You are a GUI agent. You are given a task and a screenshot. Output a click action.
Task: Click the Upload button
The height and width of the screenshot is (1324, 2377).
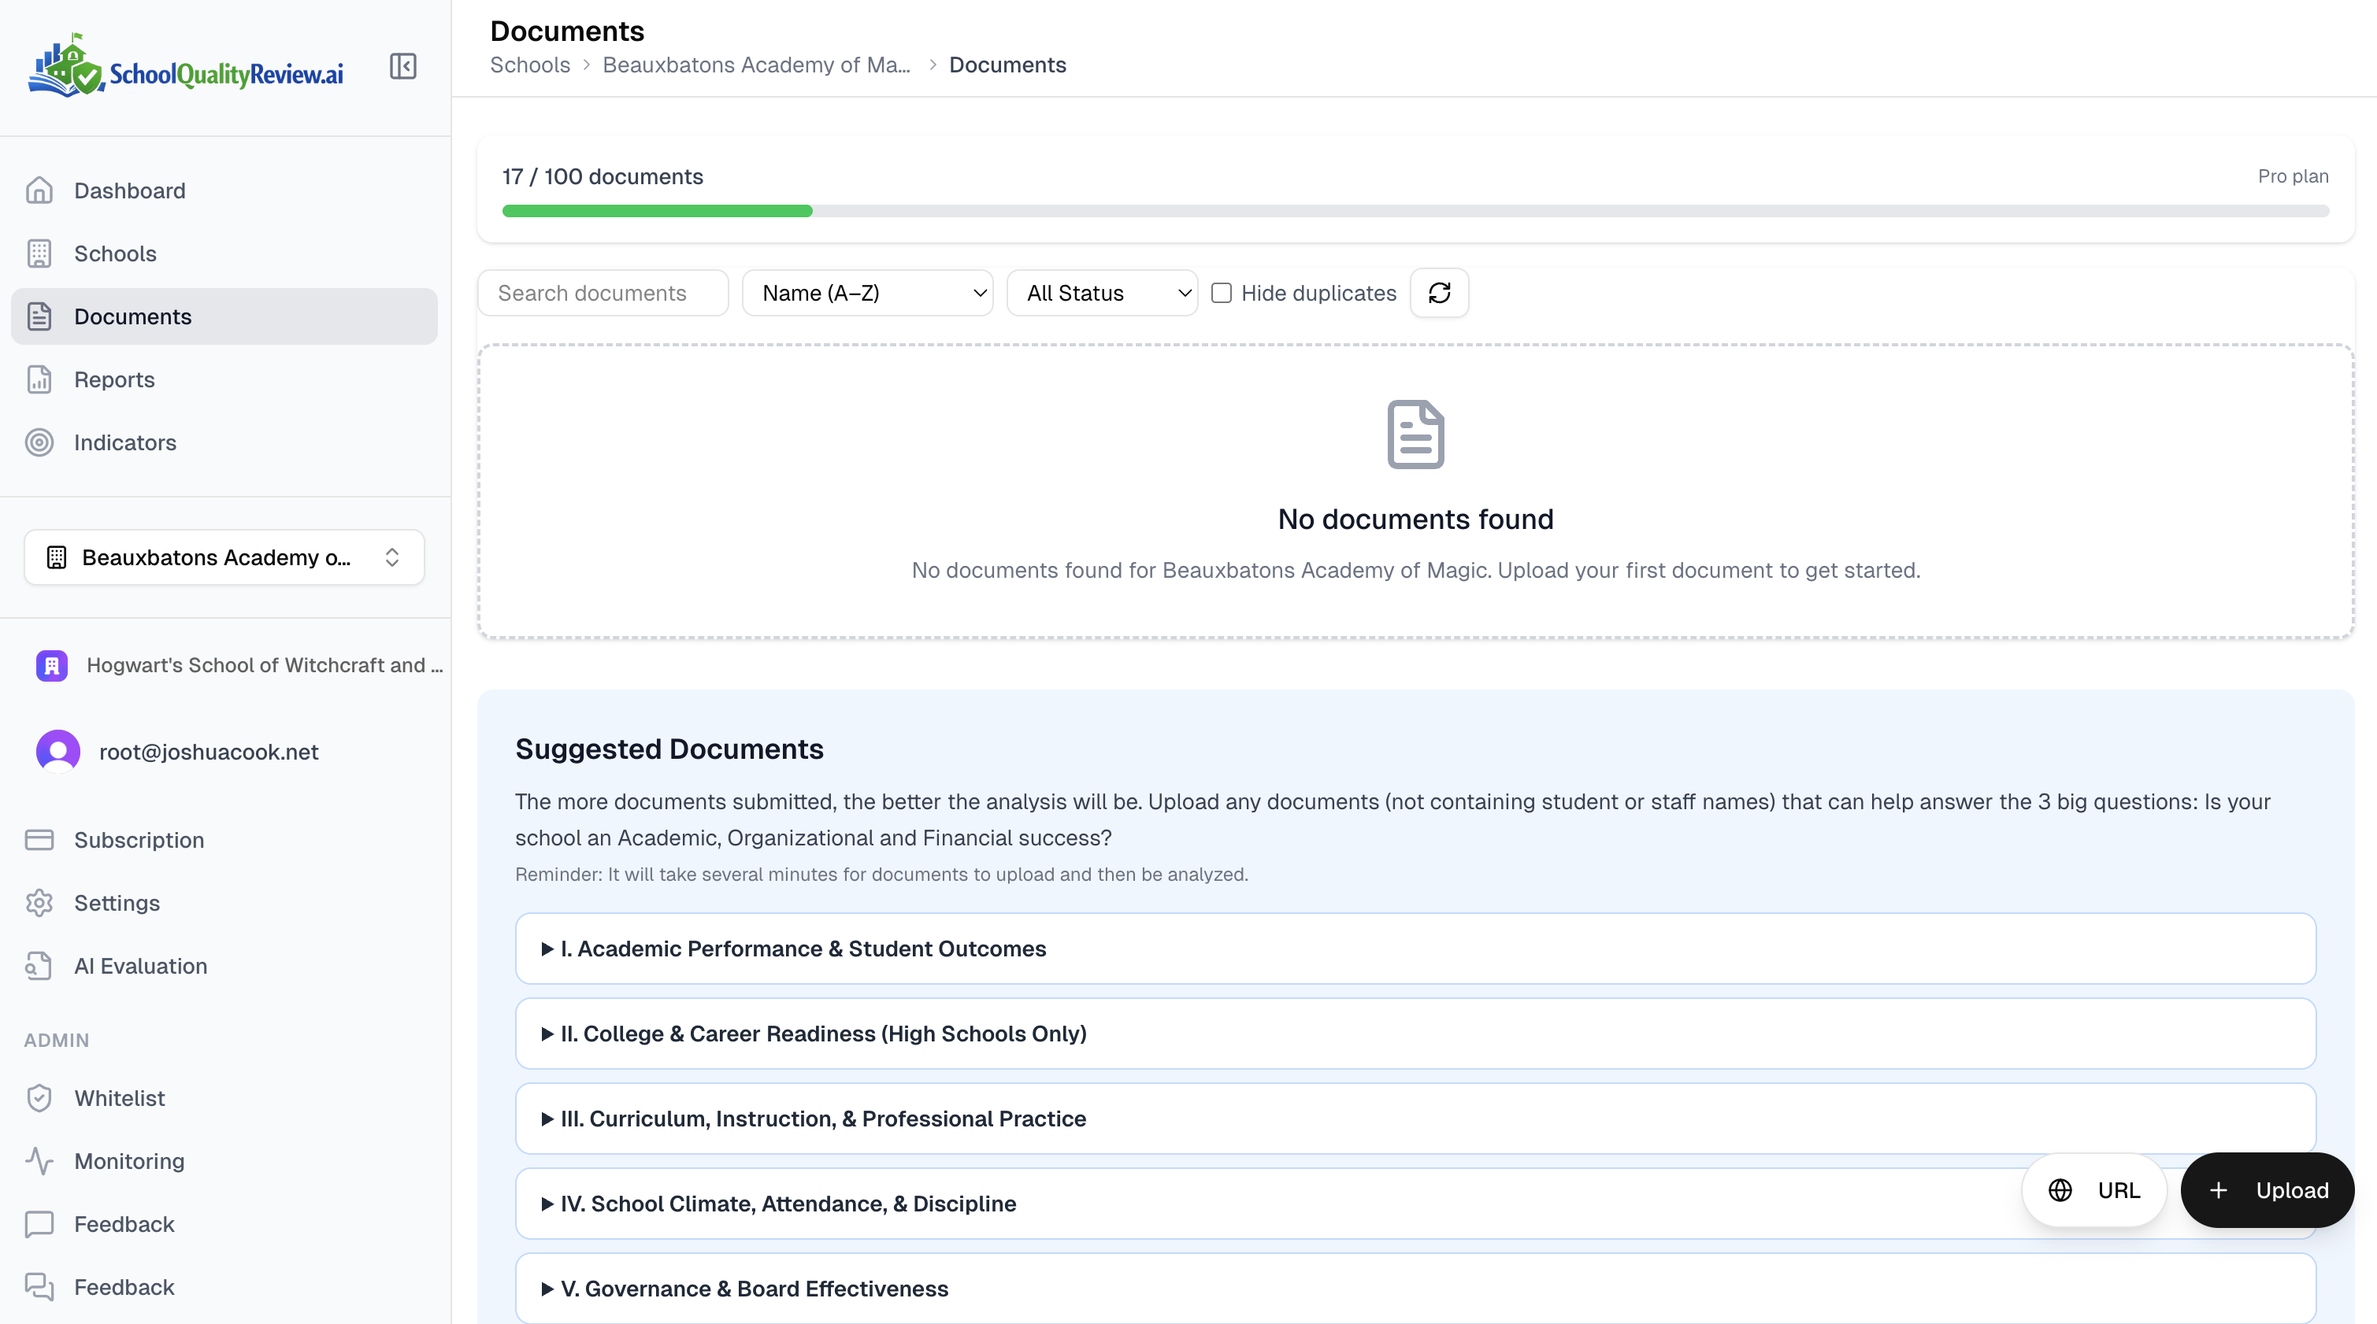coord(2268,1190)
